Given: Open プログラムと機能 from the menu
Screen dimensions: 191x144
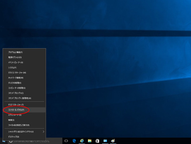Looking at the screenshot, I should click(x=24, y=52).
